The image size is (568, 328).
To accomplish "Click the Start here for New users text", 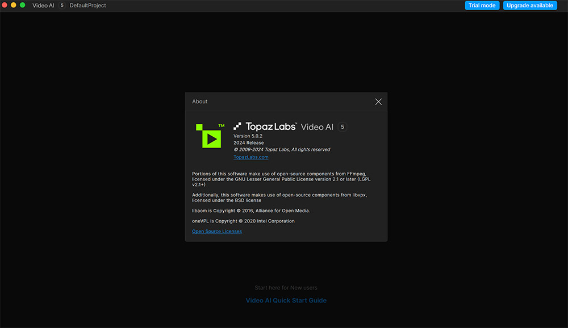I will tap(286, 288).
